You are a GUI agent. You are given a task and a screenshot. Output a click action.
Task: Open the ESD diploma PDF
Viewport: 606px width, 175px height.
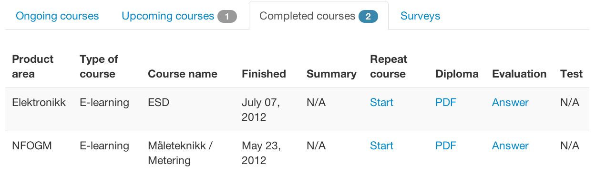coord(446,102)
